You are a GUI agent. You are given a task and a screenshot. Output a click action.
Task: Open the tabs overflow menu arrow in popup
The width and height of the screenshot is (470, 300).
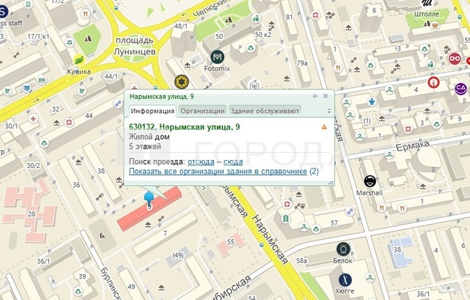pyautogui.click(x=329, y=111)
